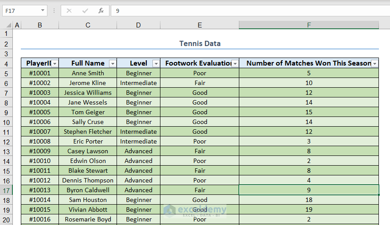The image size is (390, 225).
Task: Click the cell with Jerome Kline
Action: tap(88, 83)
